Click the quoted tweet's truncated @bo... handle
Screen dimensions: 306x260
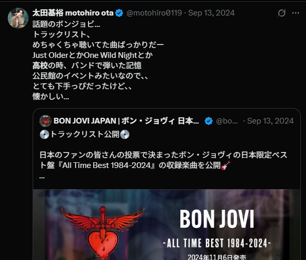(227, 121)
